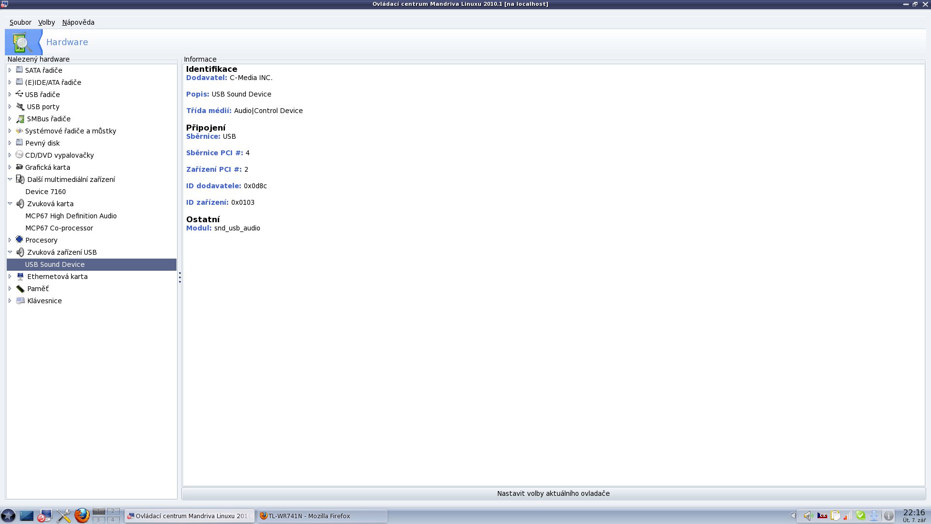Click the CZ keyboard layout indicator

point(822,516)
